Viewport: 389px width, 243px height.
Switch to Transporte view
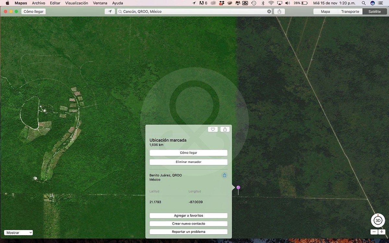tap(350, 11)
